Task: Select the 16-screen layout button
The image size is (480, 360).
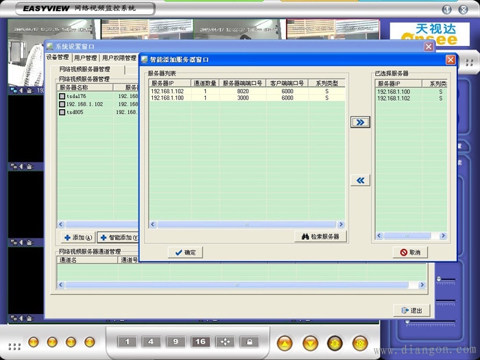Action: click(201, 341)
